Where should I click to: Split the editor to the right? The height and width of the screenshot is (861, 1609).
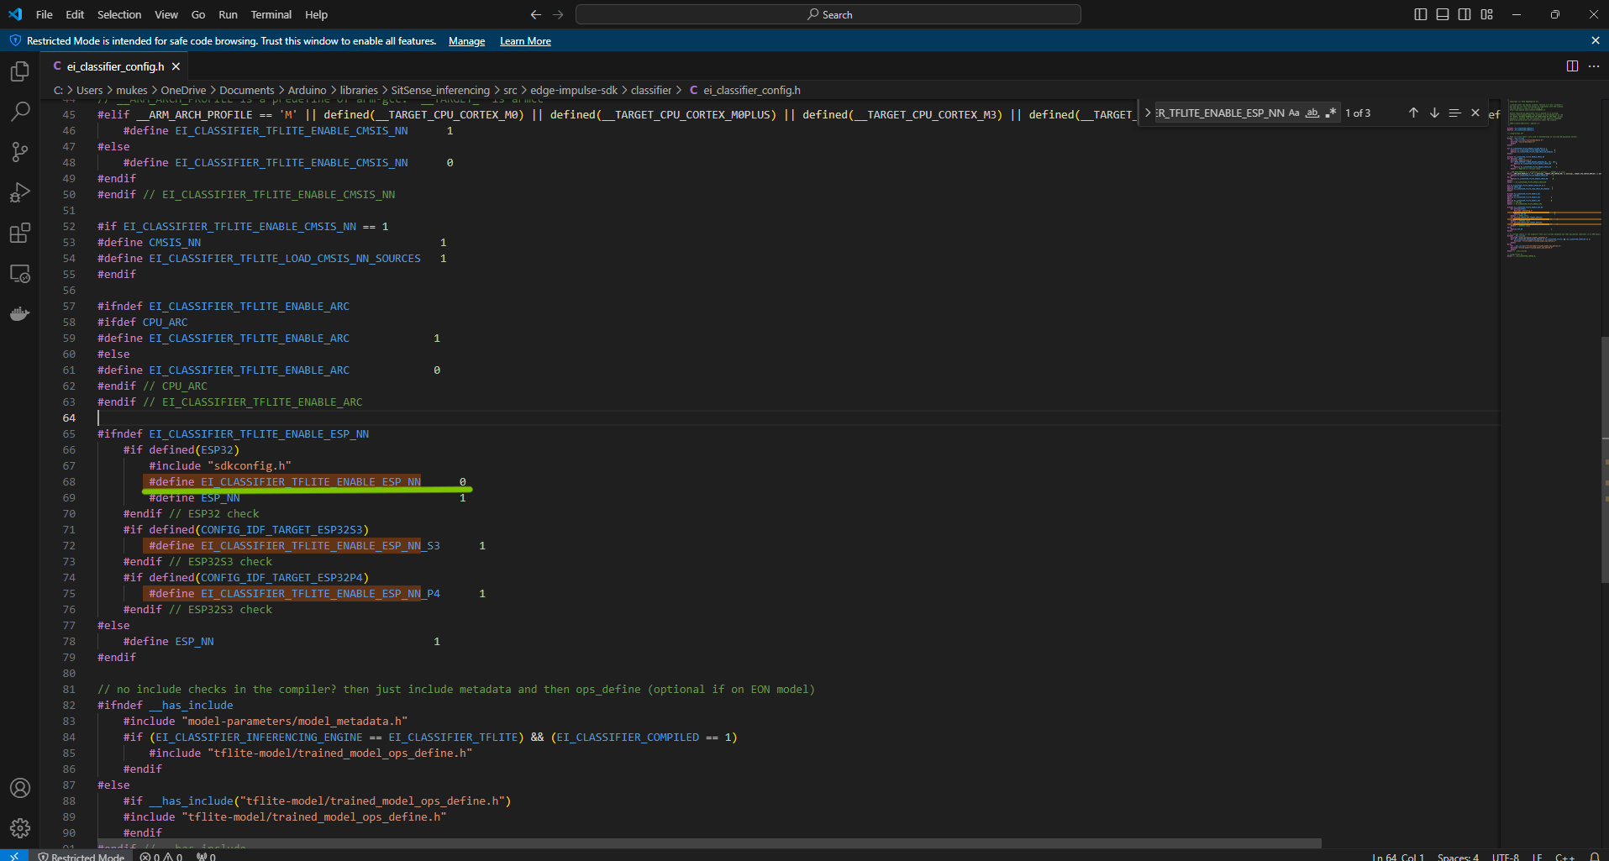click(1572, 66)
